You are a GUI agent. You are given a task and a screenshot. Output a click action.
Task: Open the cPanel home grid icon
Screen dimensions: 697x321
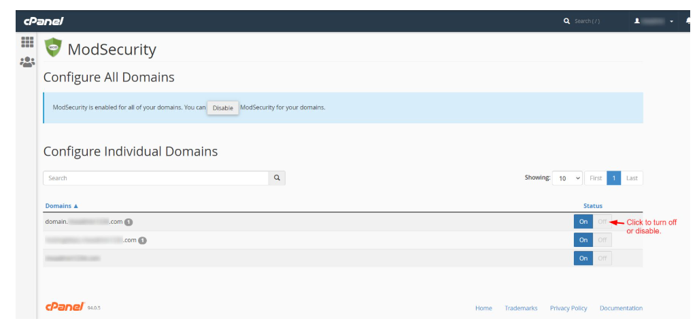click(x=27, y=42)
